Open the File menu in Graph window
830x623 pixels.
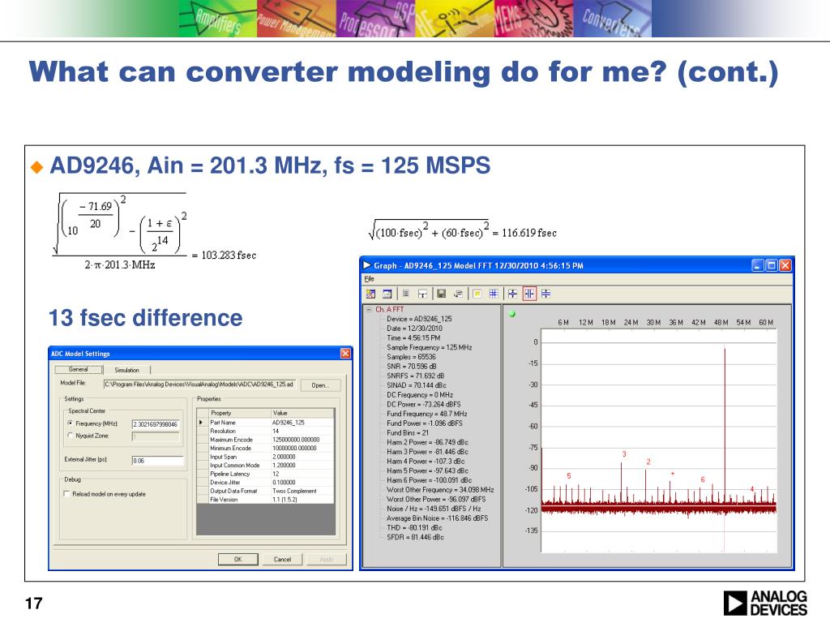[369, 279]
